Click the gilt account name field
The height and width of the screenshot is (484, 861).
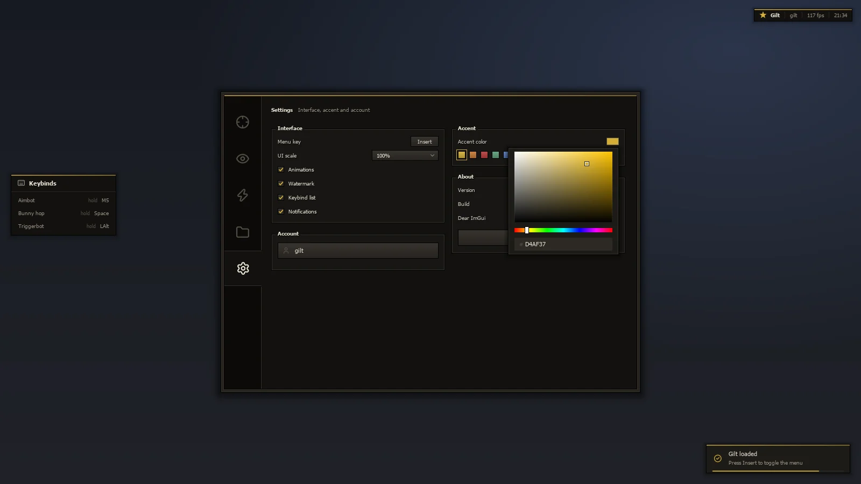pos(358,251)
